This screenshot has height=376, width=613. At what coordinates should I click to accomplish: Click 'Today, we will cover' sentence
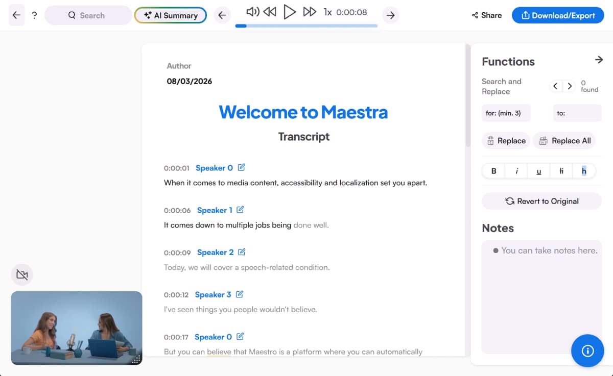pos(247,267)
